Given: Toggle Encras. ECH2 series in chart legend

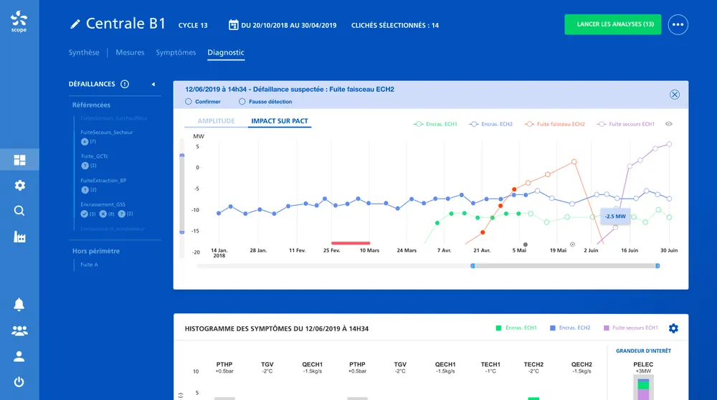Looking at the screenshot, I should [x=490, y=124].
